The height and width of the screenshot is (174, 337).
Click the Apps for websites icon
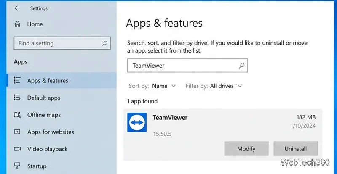pyautogui.click(x=17, y=132)
